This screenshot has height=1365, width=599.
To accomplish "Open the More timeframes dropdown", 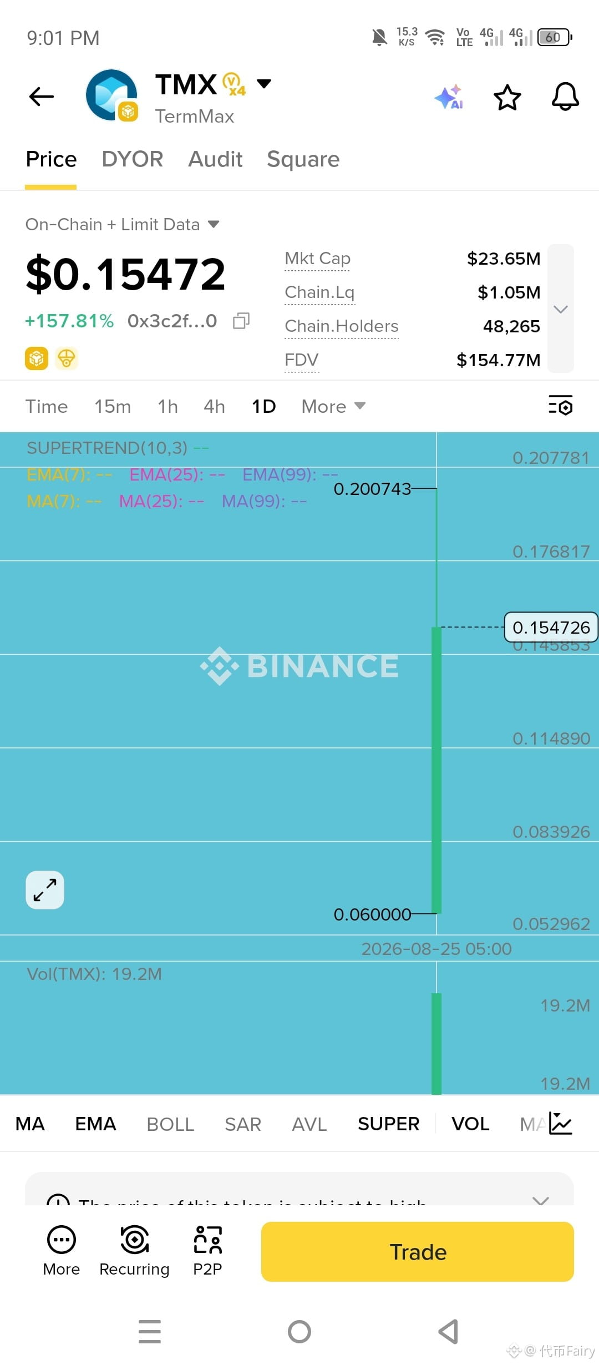I will click(x=333, y=406).
